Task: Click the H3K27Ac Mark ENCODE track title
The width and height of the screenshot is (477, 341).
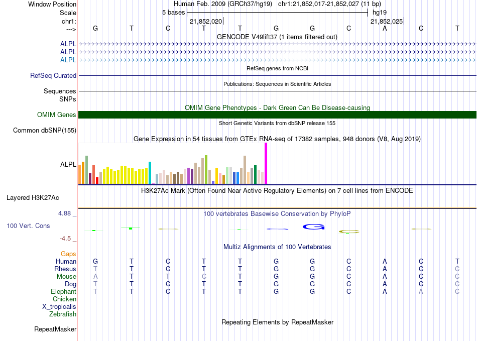Action: tap(277, 191)
